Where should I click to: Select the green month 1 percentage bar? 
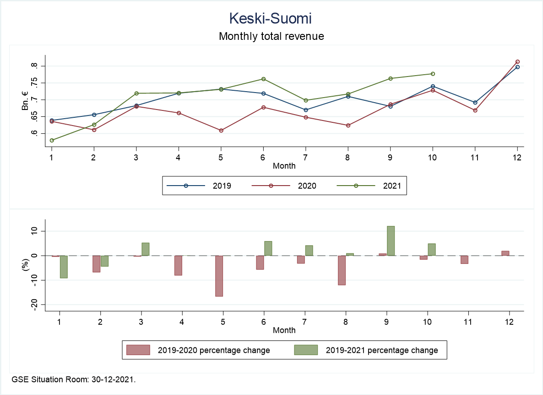click(64, 267)
